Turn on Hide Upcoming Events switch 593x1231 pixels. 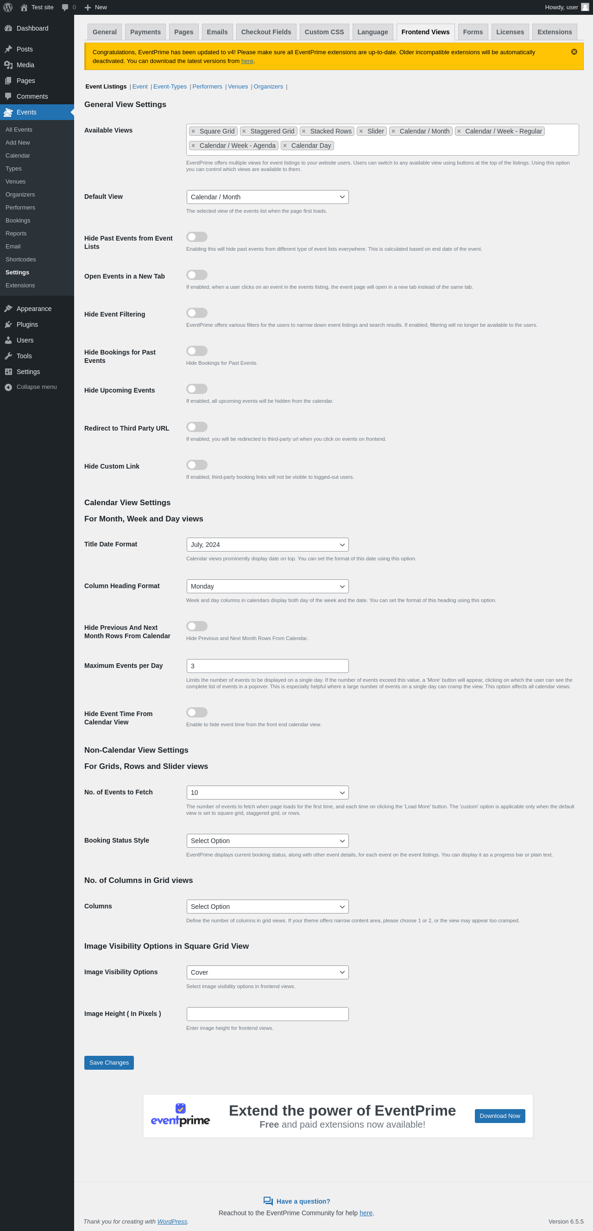196,389
